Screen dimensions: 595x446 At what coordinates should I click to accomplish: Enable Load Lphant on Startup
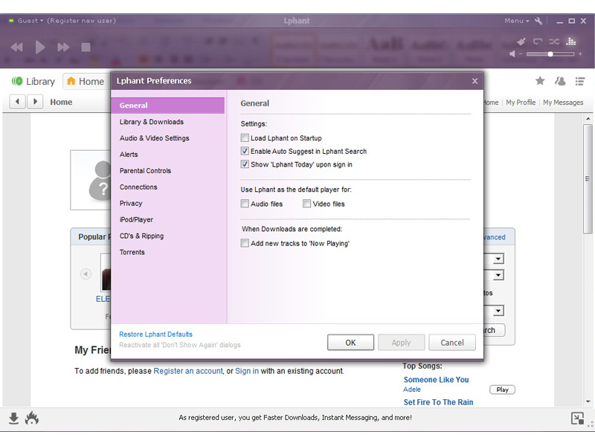click(x=245, y=138)
